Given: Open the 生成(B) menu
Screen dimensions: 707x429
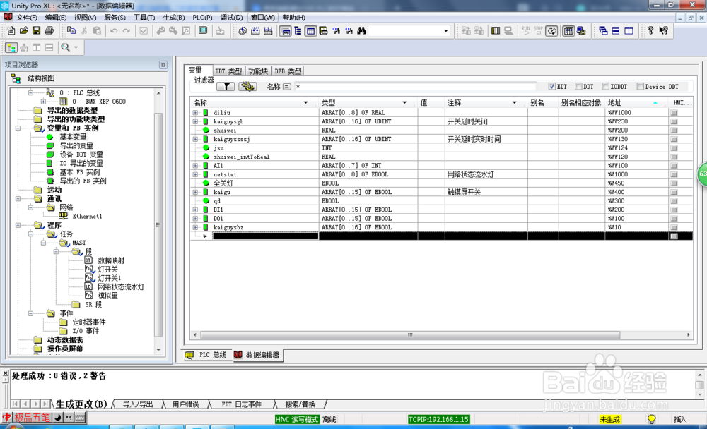Looking at the screenshot, I should [174, 18].
